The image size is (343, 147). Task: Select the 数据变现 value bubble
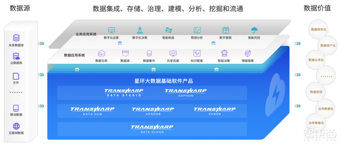pyautogui.click(x=316, y=92)
